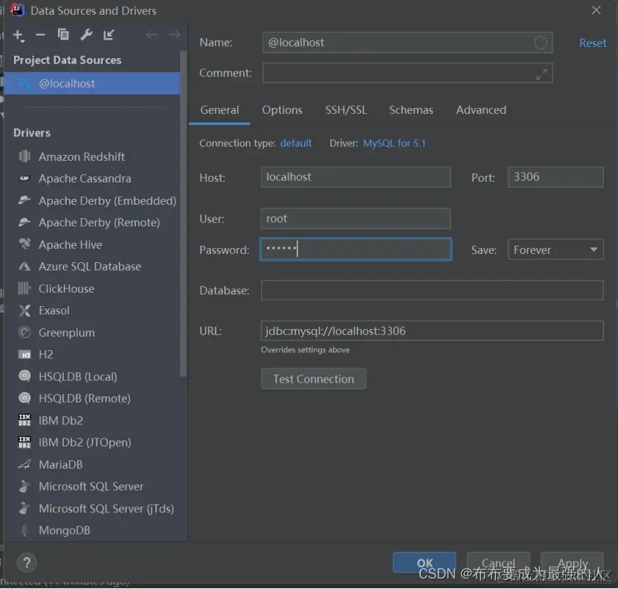Confirm with the OK button
The width and height of the screenshot is (618, 589).
(x=425, y=563)
